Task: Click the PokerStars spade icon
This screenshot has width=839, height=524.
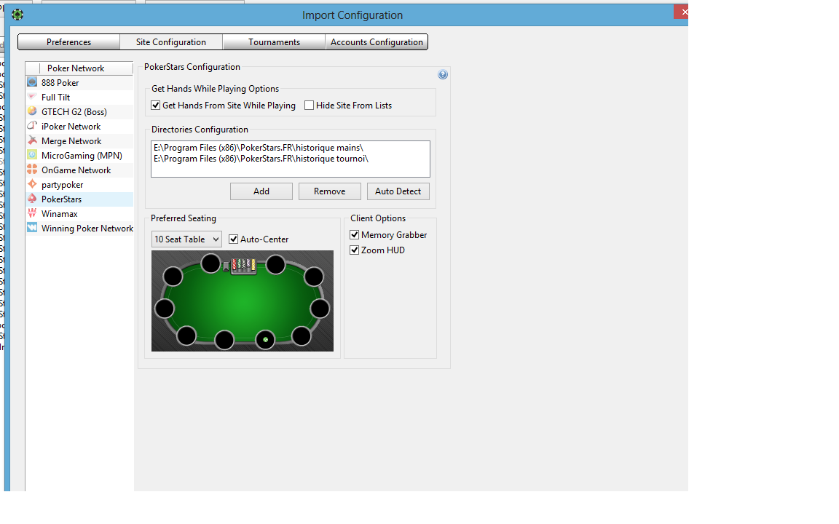Action: click(x=32, y=199)
